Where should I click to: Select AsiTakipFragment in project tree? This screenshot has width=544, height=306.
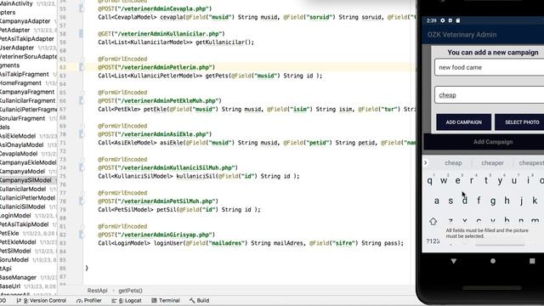(x=25, y=74)
